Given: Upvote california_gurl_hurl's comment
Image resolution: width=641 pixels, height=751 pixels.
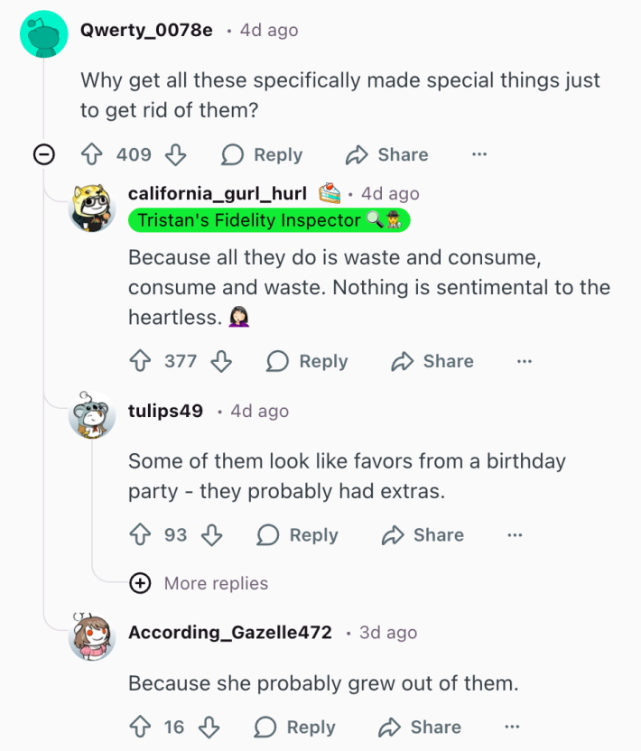Looking at the screenshot, I should (140, 361).
